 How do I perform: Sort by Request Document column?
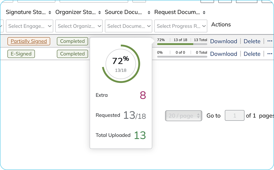pos(204,12)
